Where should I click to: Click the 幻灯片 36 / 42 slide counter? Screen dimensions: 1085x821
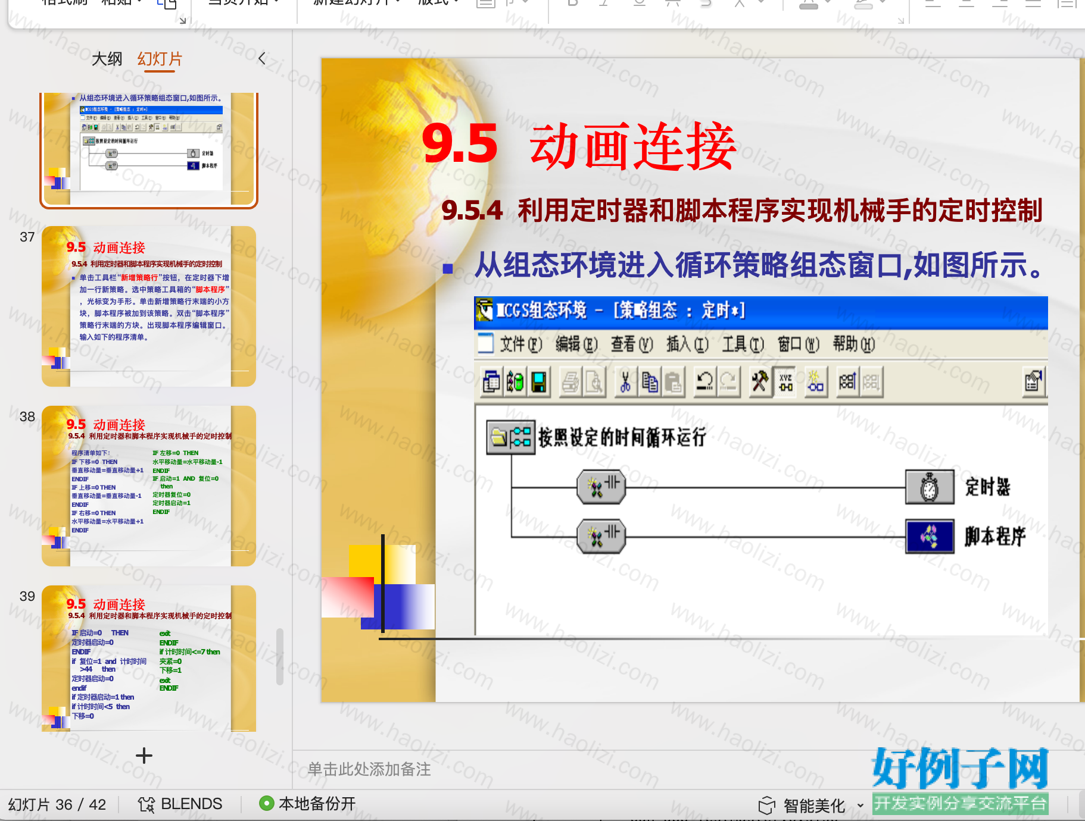tap(57, 805)
